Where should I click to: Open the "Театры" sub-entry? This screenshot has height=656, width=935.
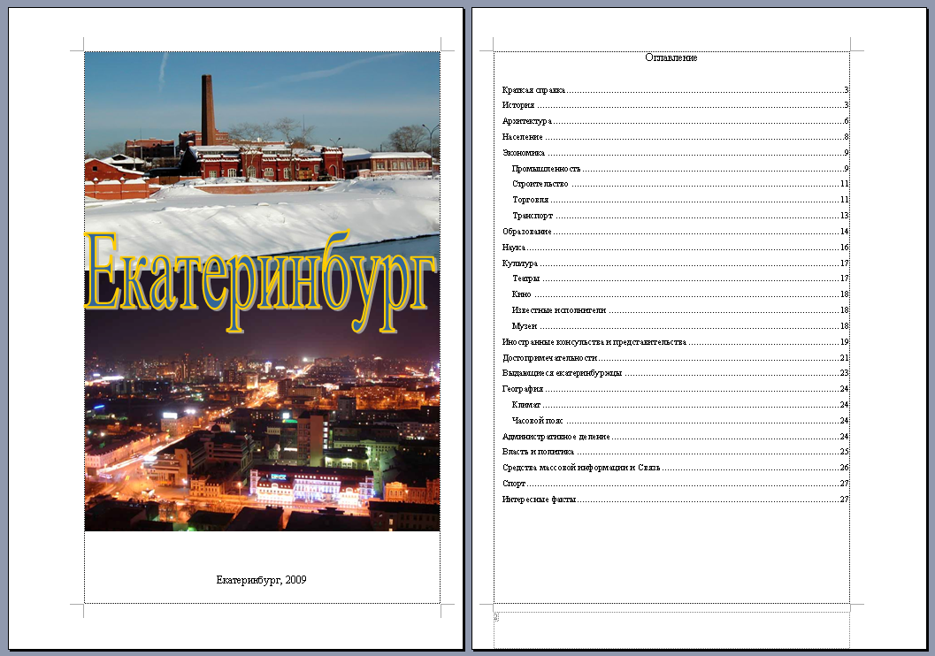(x=679, y=278)
